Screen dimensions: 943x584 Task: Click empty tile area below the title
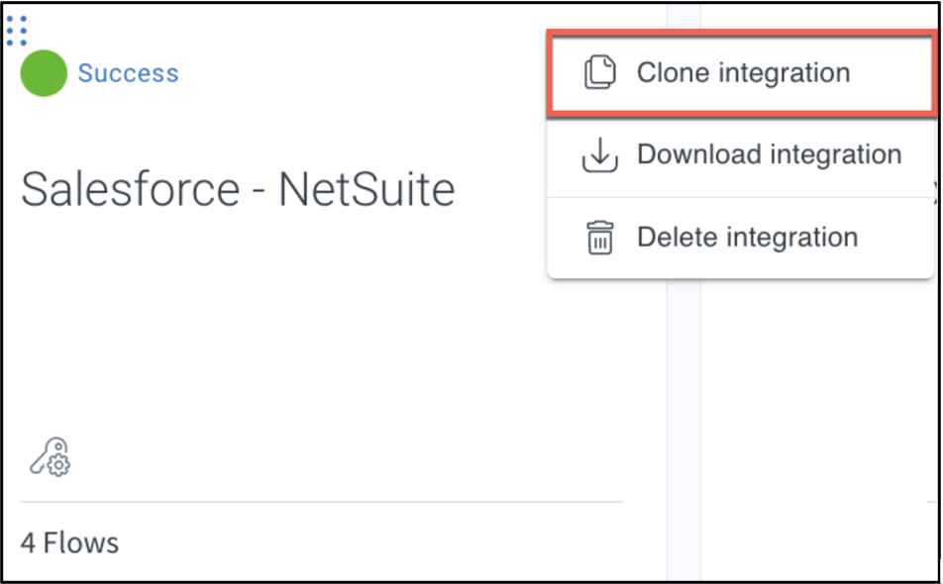297,327
